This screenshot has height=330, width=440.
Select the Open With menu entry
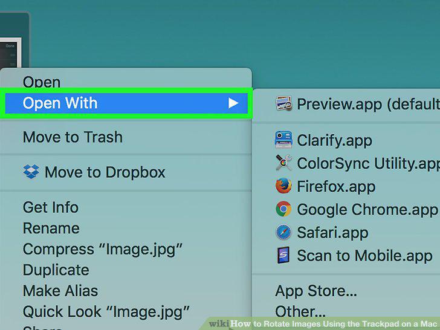(126, 103)
